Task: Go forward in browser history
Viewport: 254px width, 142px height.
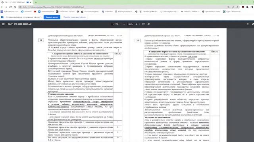Action: pyautogui.click(x=6, y=7)
